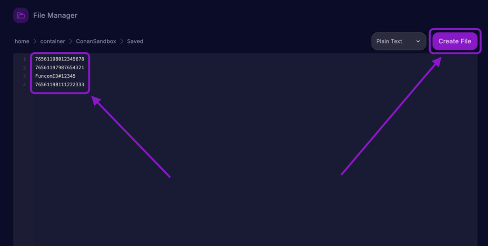Click line number 4 in the gutter
488x246 pixels.
click(24, 85)
